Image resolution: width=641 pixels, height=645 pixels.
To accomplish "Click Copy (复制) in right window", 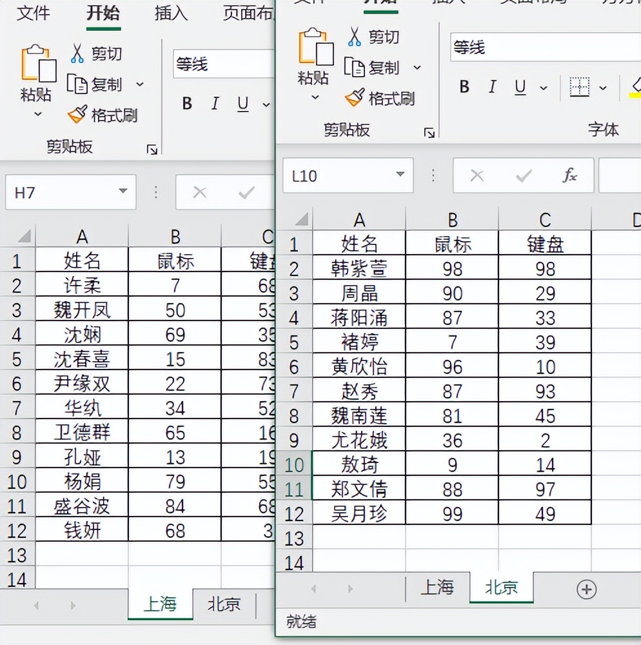I will click(x=372, y=68).
